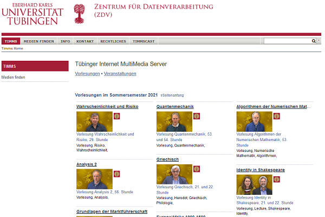Open the Quantenmechanik lecture video thumbnail
The height and width of the screenshot is (217, 325).
tap(174, 122)
